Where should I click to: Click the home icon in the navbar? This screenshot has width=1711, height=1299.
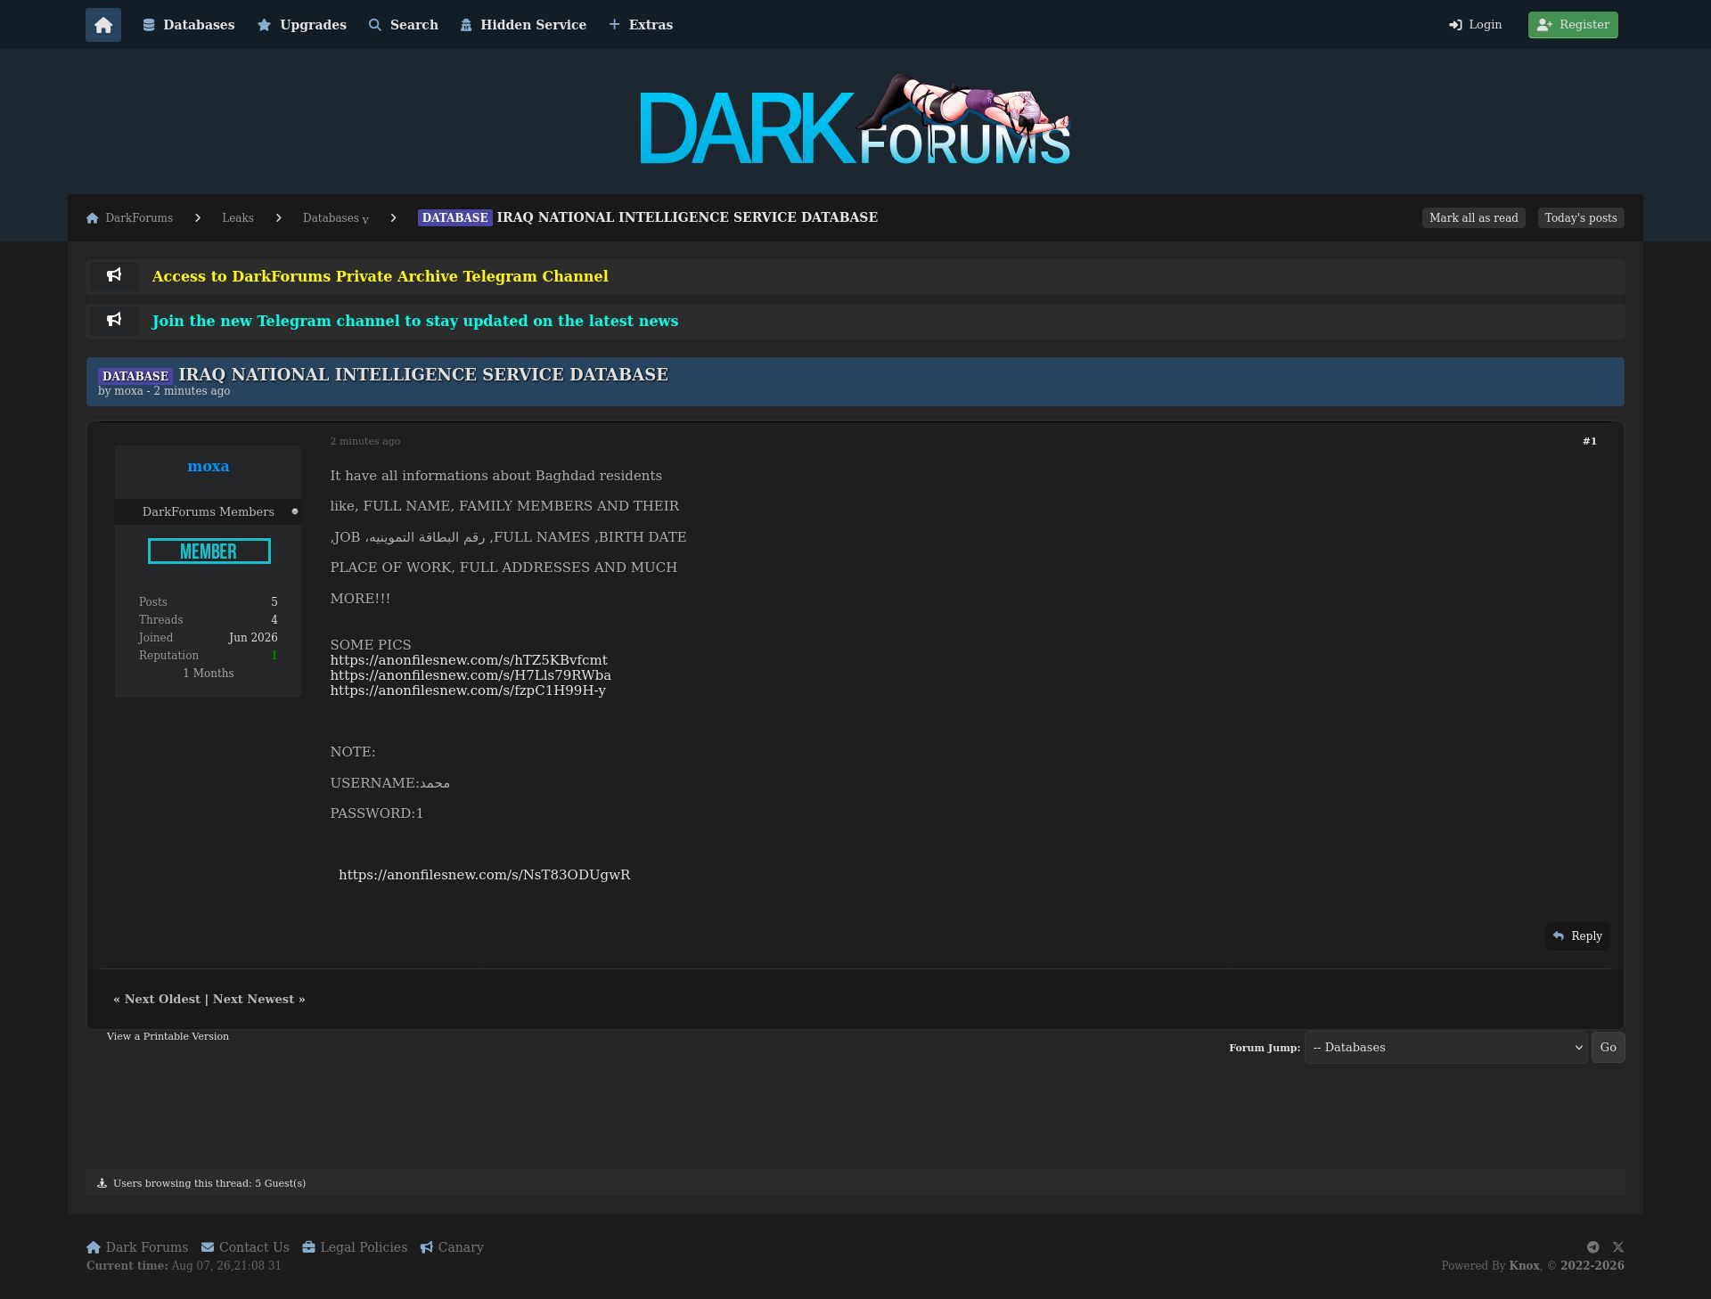[x=103, y=25]
